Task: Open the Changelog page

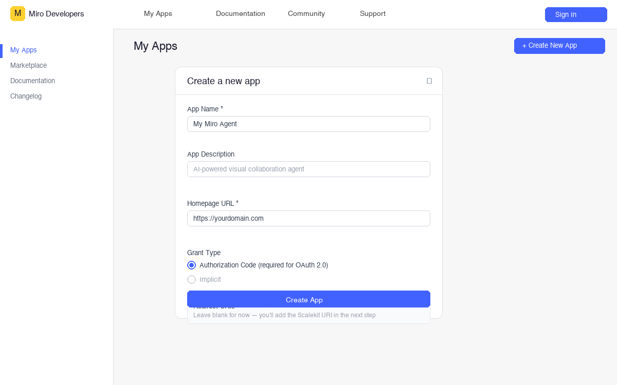Action: click(26, 96)
